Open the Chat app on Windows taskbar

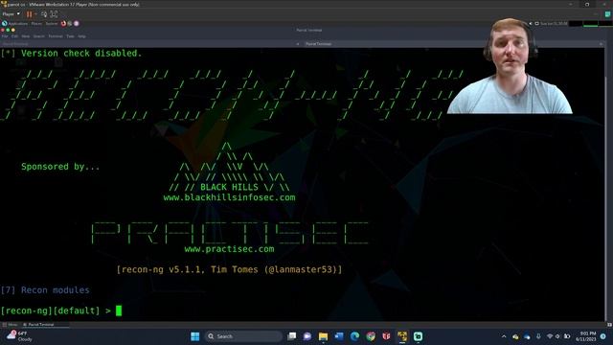coord(307,336)
